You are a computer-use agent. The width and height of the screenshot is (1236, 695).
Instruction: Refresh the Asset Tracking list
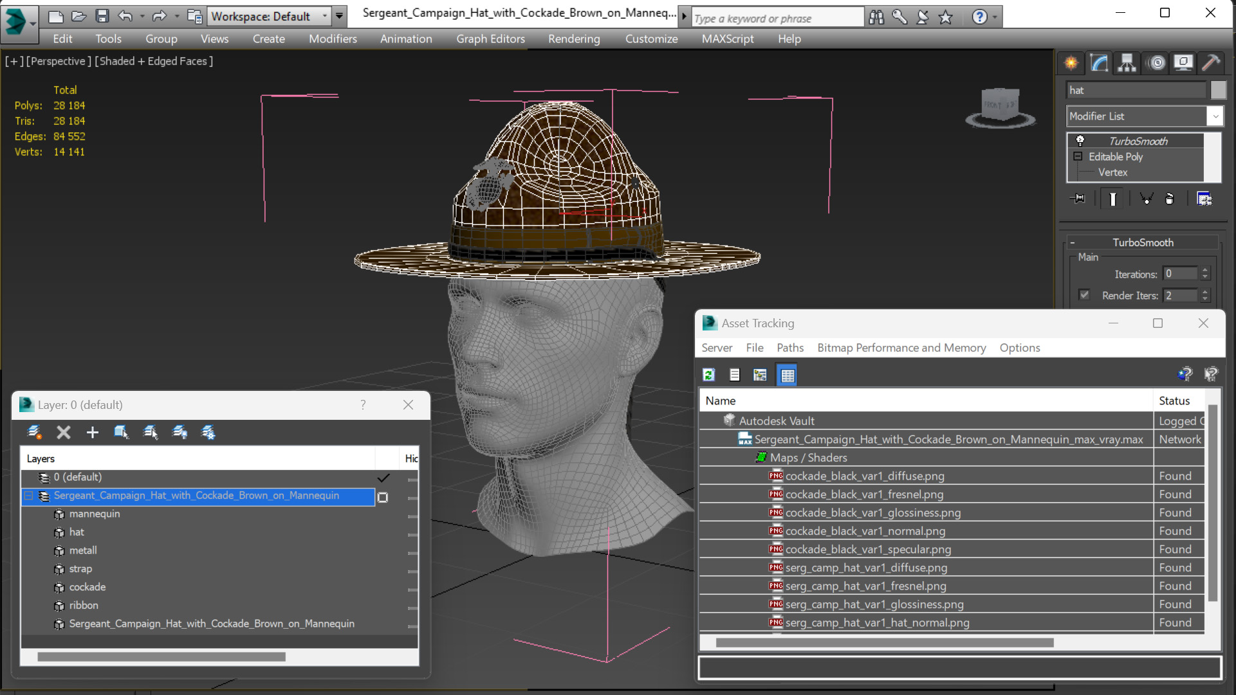[709, 375]
